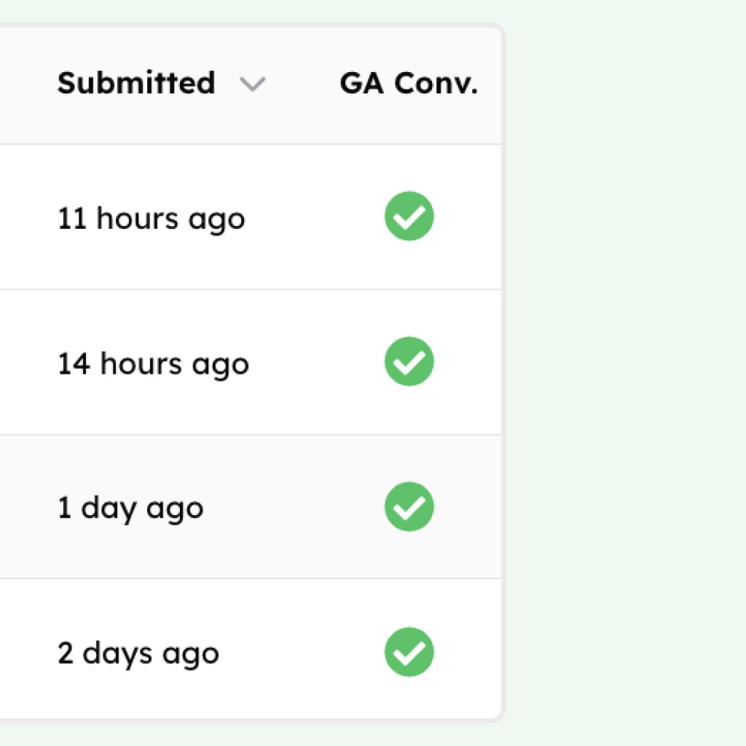Click the green circular progress indicator for 14 hours ago
This screenshot has width=746, height=746.
pyautogui.click(x=409, y=361)
